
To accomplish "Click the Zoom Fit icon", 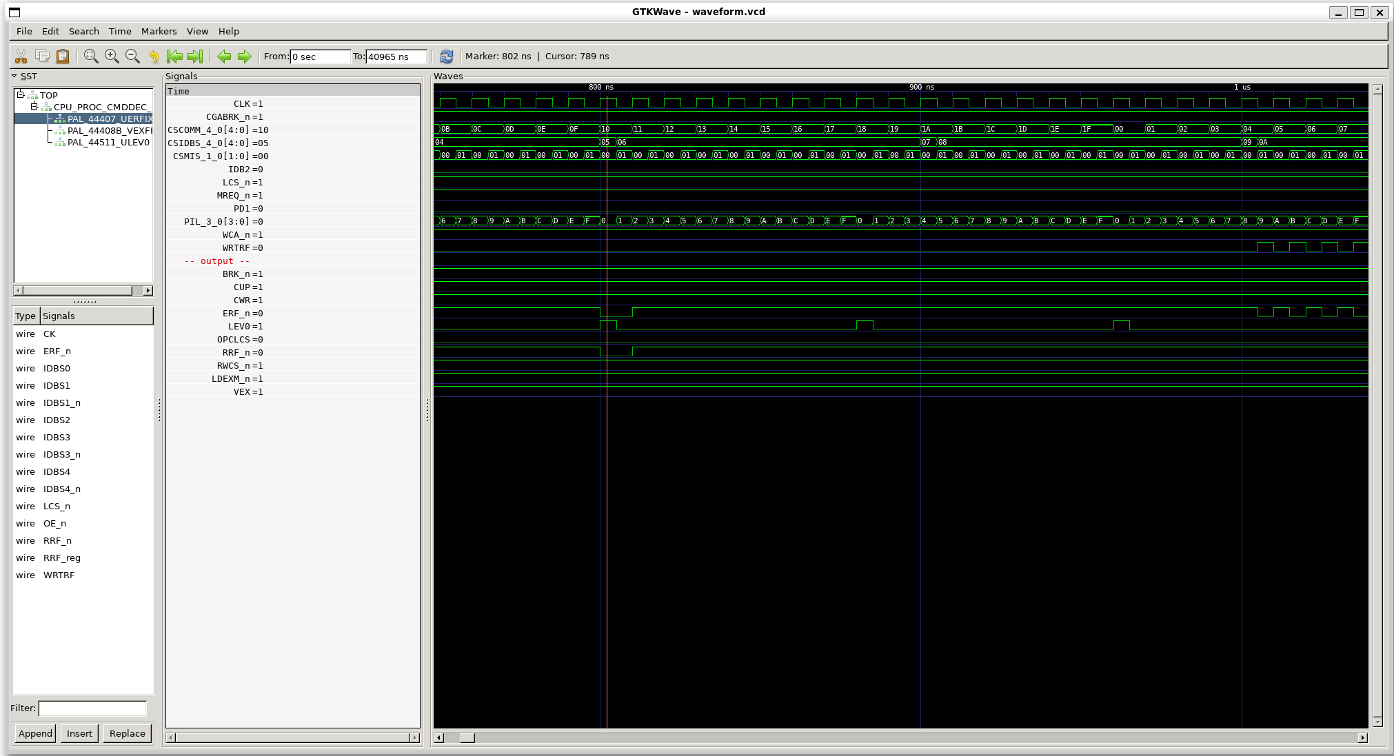I will 91,57.
